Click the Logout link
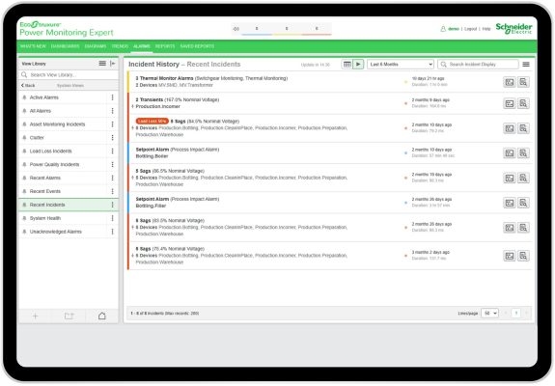The image size is (555, 386). tap(471, 29)
